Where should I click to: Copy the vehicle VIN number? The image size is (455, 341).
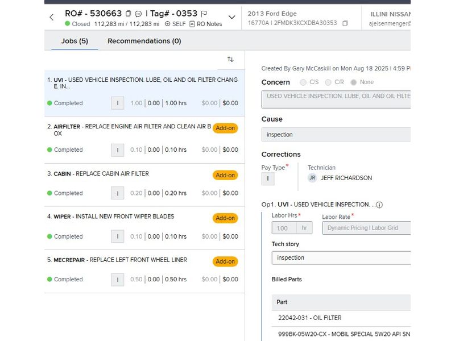(x=345, y=23)
